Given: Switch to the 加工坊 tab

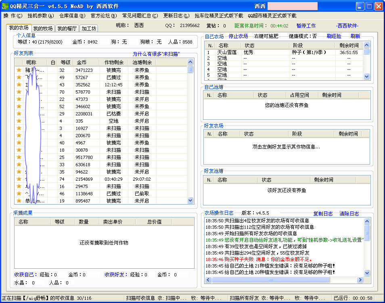Looking at the screenshot, I should 88,28.
